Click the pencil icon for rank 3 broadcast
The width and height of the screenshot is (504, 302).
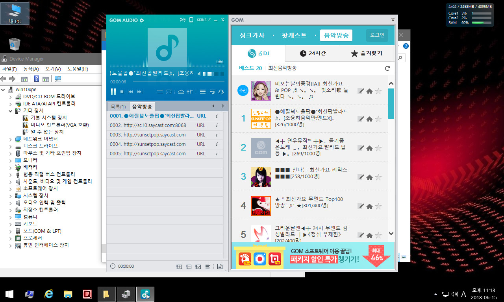360,177
